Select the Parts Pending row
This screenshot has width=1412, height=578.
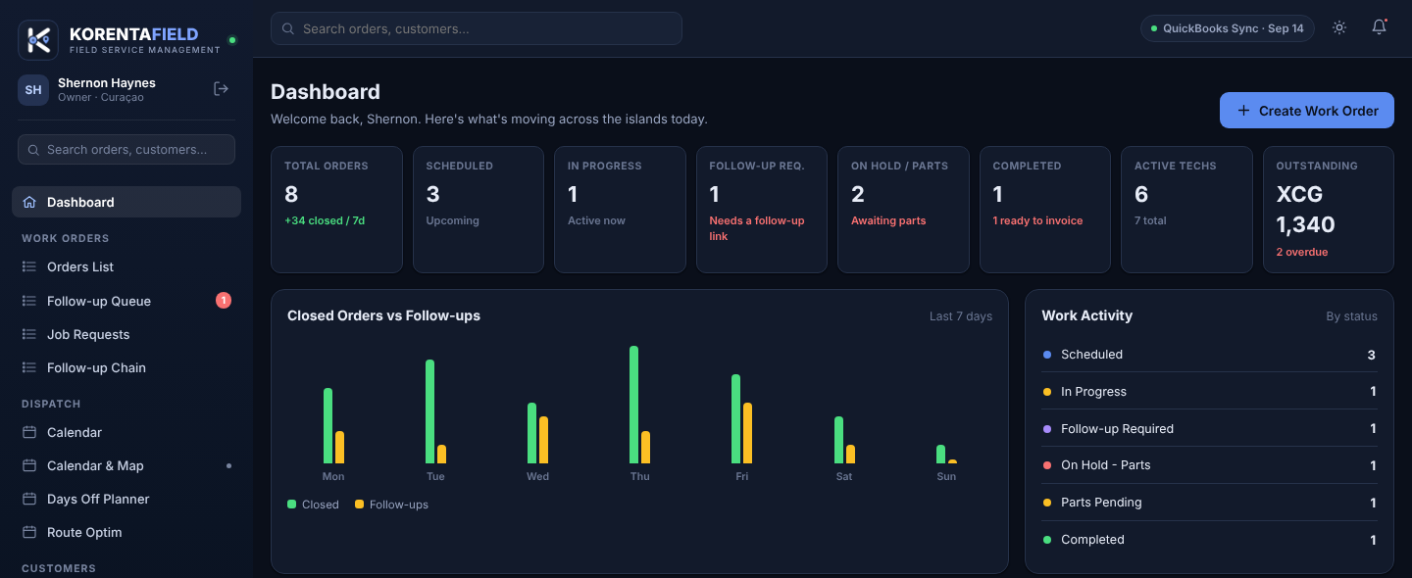click(x=1209, y=503)
